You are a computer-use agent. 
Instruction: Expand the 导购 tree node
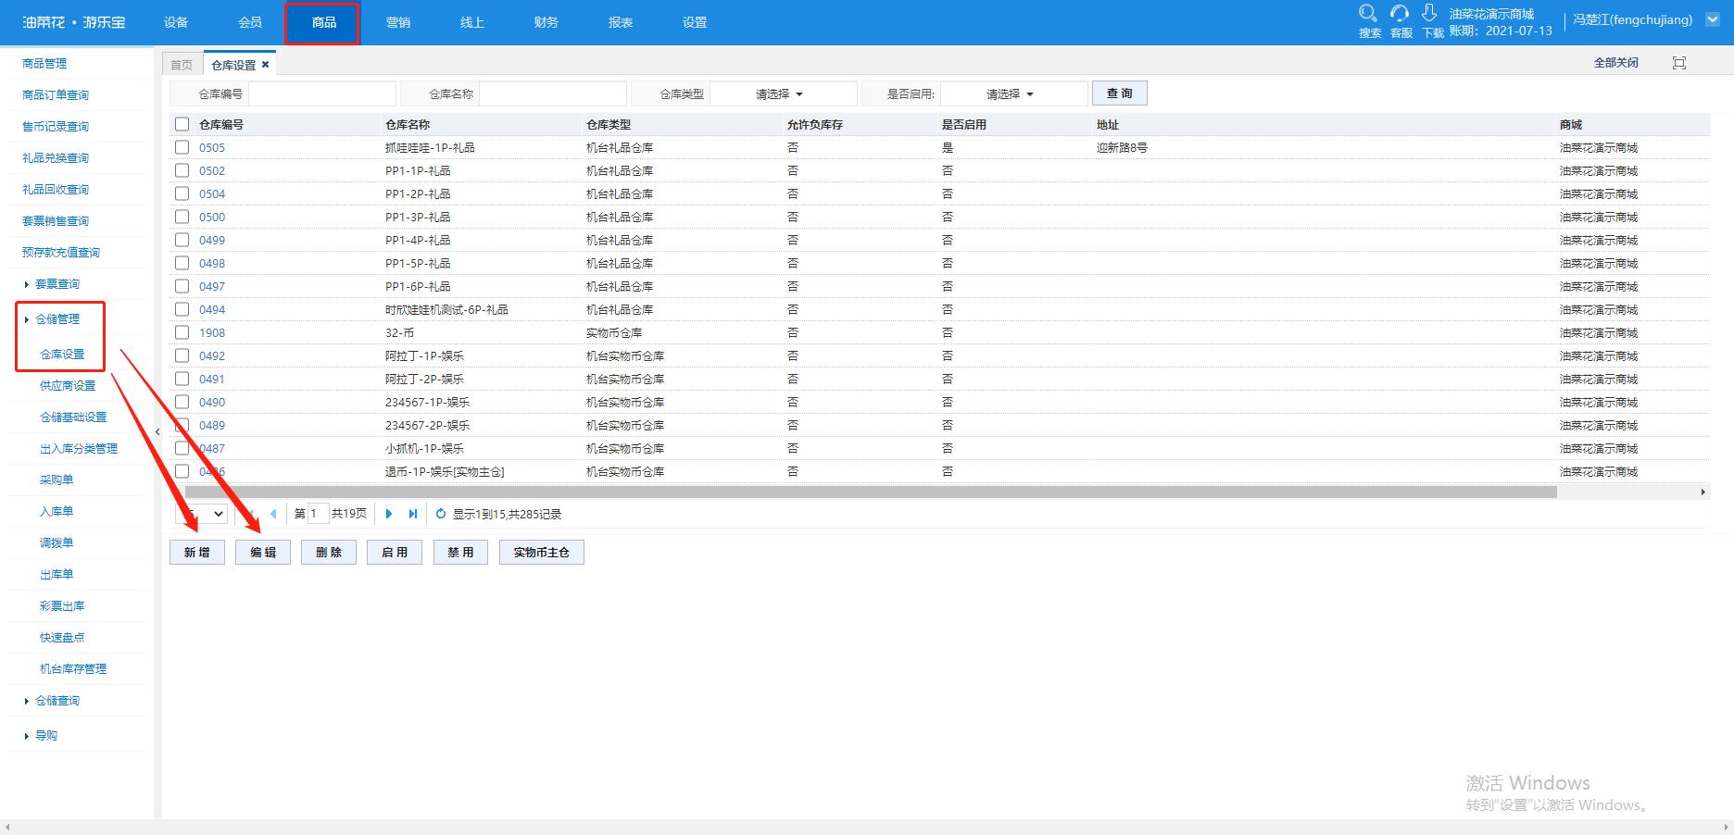(27, 736)
